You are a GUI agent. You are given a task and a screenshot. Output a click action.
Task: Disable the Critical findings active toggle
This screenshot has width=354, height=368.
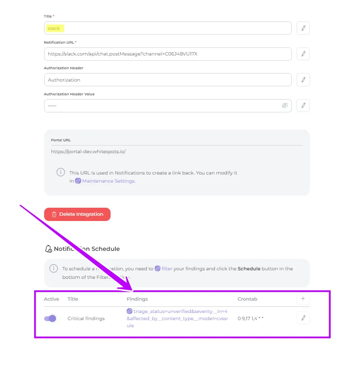click(50, 319)
